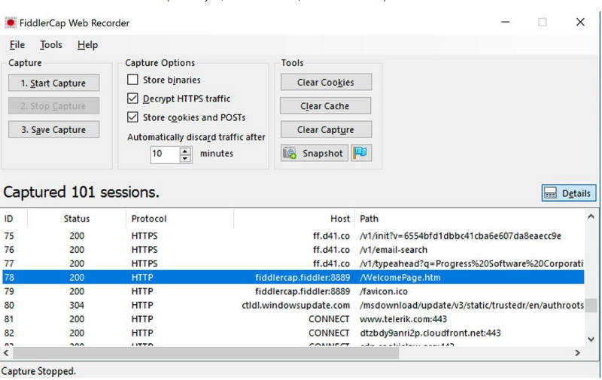Image resolution: width=602 pixels, height=380 pixels.
Task: Click horizontal scrollbar right arrow
Action: point(577,353)
